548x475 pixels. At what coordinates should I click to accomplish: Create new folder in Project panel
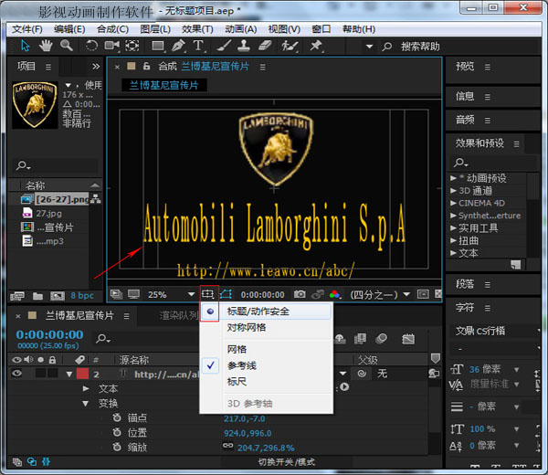click(37, 296)
